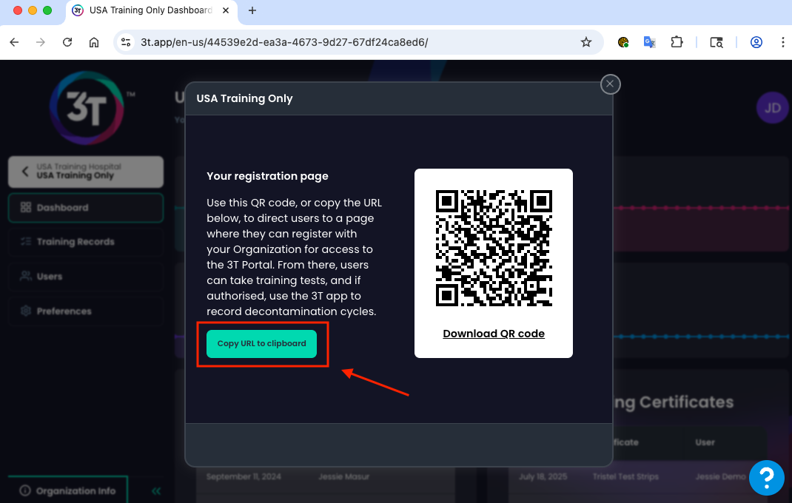Screen dimensions: 792x503
Task: Go back to USA Training Hospital
Action: click(85, 171)
